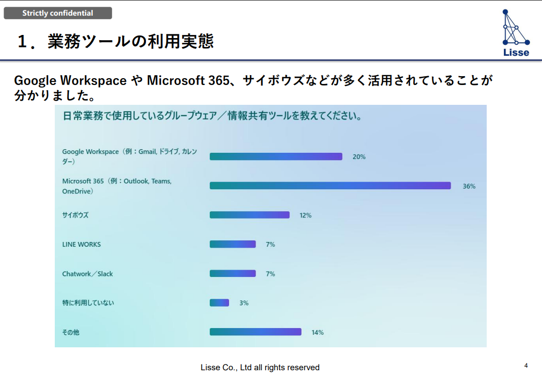Click the Chatwork／Slack bar
542x376 pixels.
tap(233, 273)
